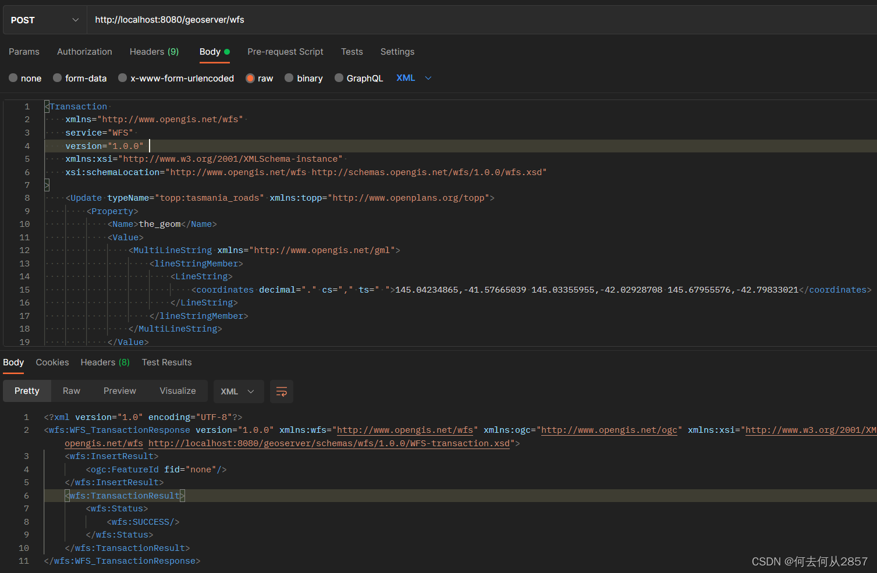Viewport: 877px width, 573px height.
Task: Click the wfs:SUCCESS element in response
Action: (x=143, y=522)
